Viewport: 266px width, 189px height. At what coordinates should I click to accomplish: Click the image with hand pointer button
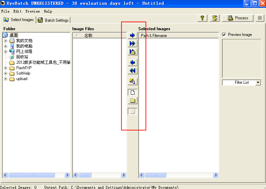(x=132, y=81)
